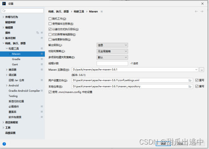Toggle 重写 checkbox for 用户设置文件
Screen dimensions: 209x149
(x=197, y=80)
